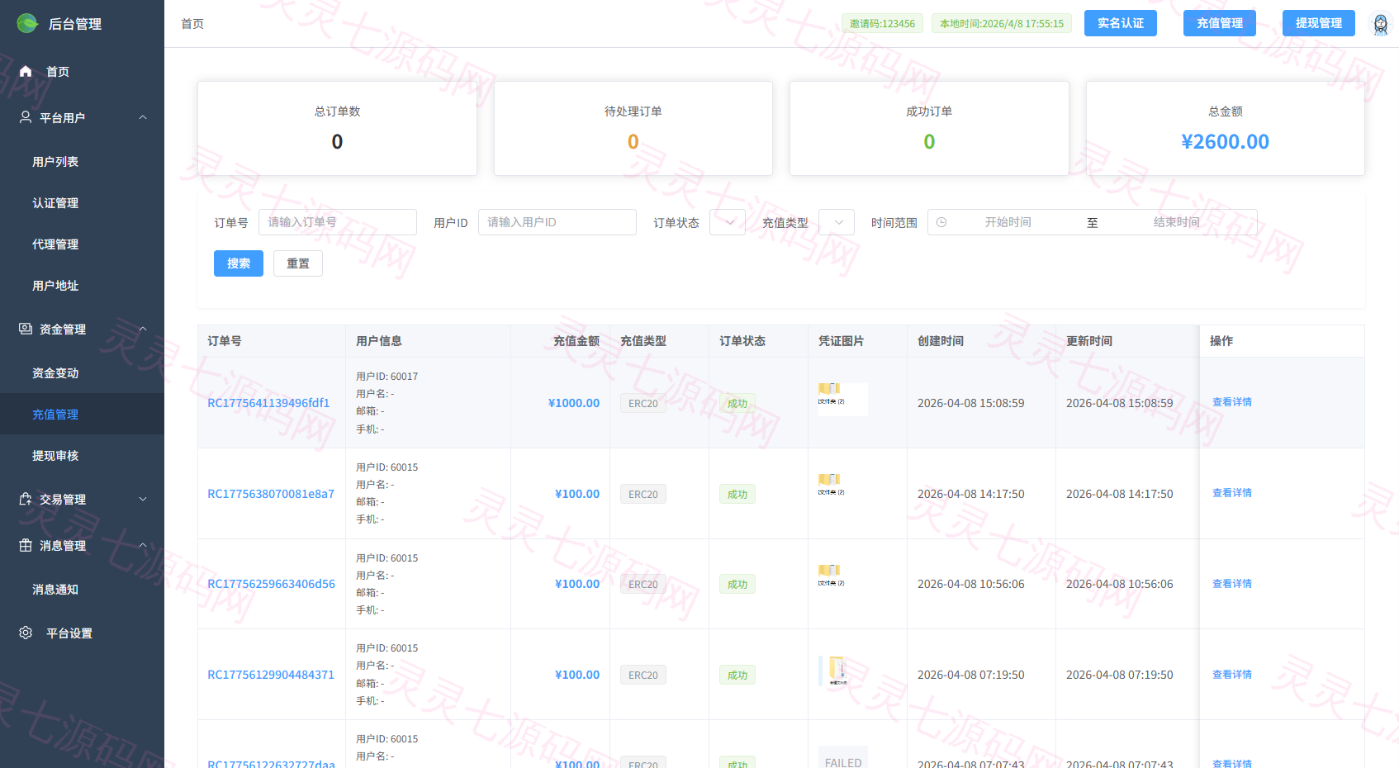This screenshot has height=768, width=1399.
Task: Click the 首页 breadcrumb in the header
Action: point(192,24)
